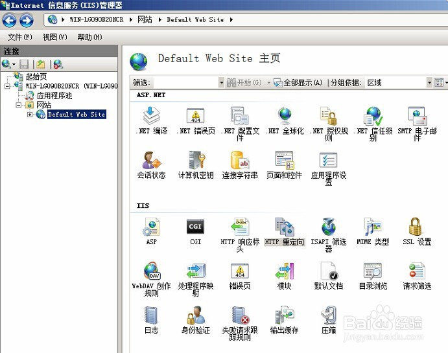Open the .NET 授权规则 feature
The height and width of the screenshot is (353, 448).
tap(329, 124)
